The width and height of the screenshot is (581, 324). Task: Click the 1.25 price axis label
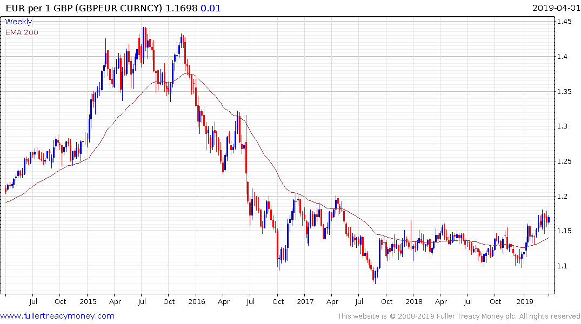(564, 161)
